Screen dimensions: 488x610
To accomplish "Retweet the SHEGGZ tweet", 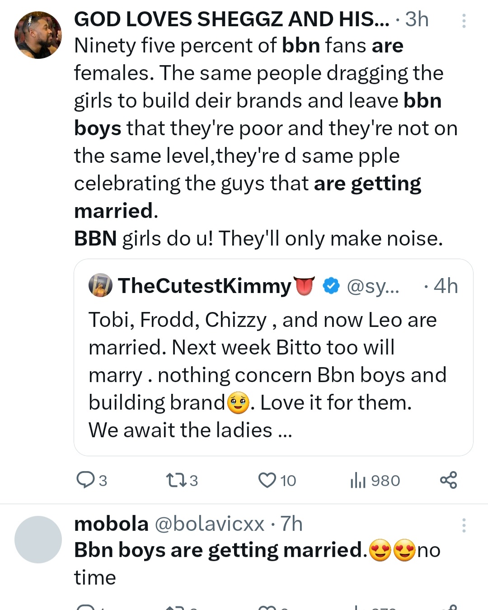I will [x=174, y=480].
